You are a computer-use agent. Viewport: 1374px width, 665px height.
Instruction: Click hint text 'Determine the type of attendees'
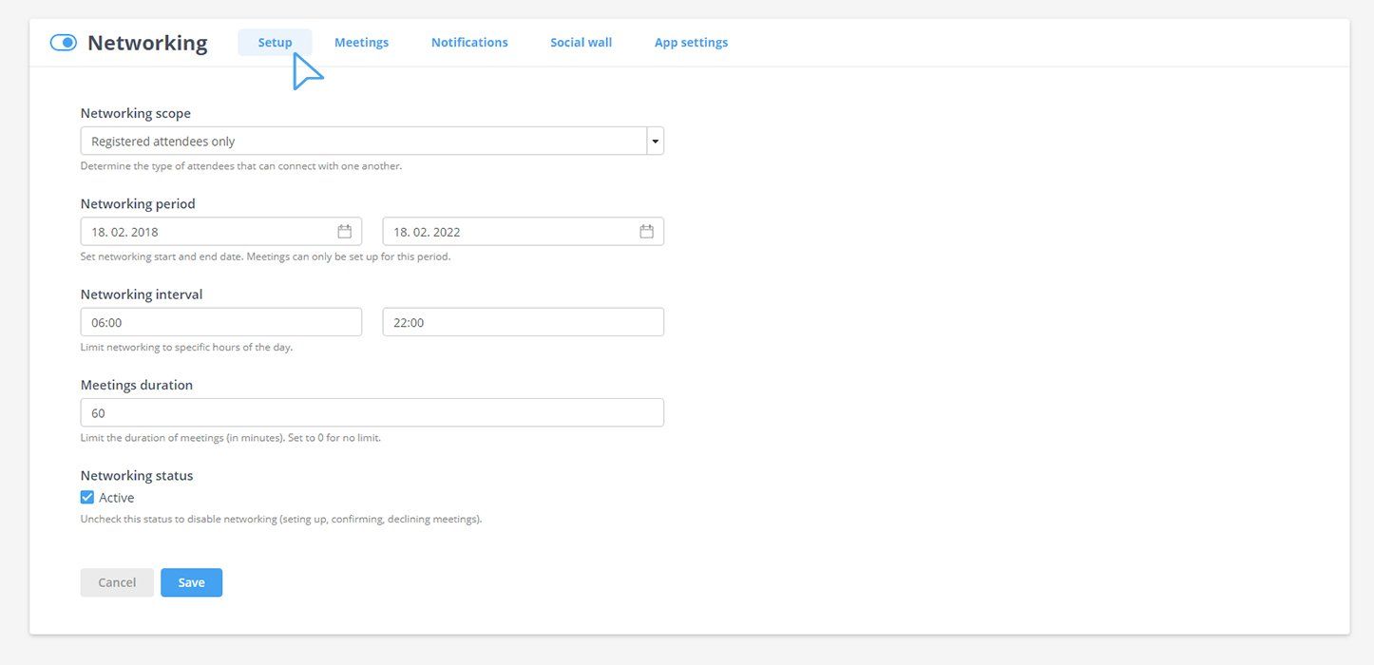point(241,166)
